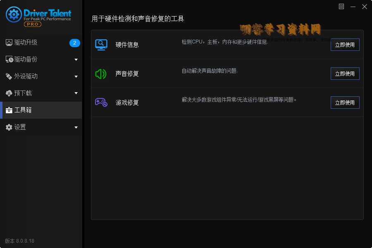Image resolution: width=372 pixels, height=248 pixels.
Task: Expand the 预下载 dropdown arrow
Action: tap(76, 93)
